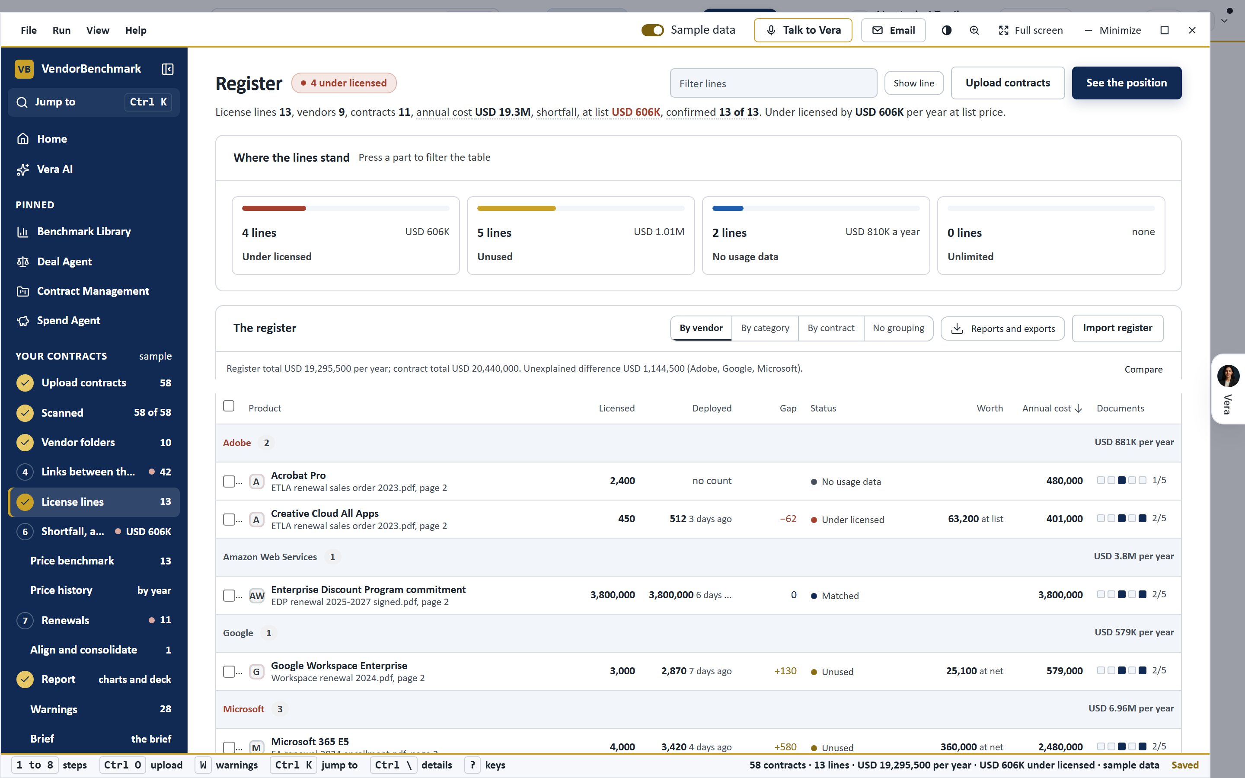Click the Filter lines input field
1245x778 pixels.
773,83
